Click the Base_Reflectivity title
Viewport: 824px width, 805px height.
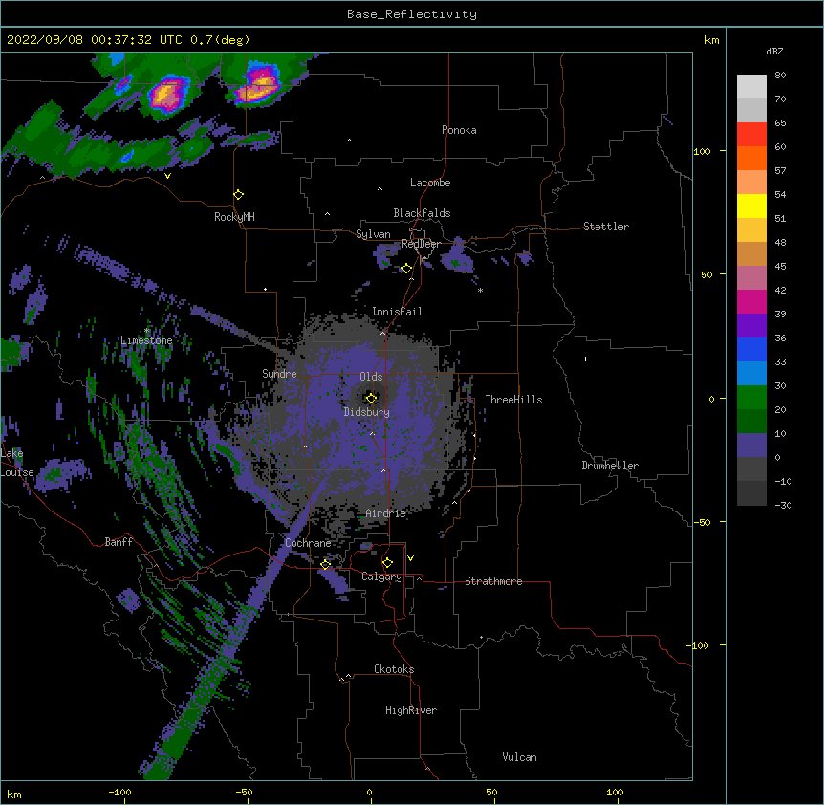click(x=412, y=14)
